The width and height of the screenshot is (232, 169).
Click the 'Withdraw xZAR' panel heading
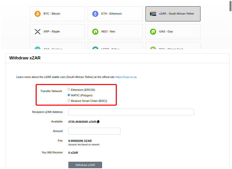(x=25, y=58)
